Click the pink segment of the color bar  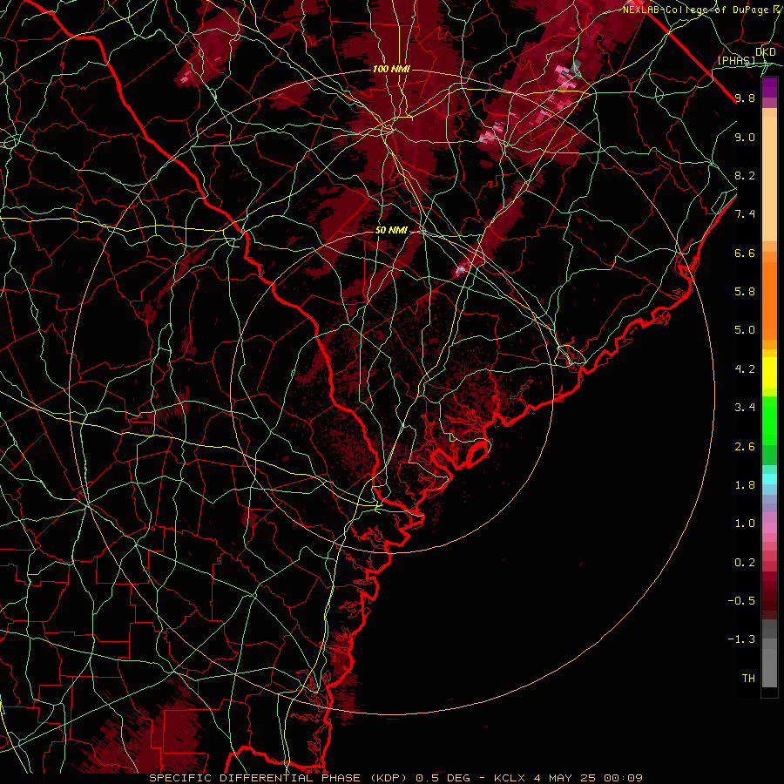point(769,528)
